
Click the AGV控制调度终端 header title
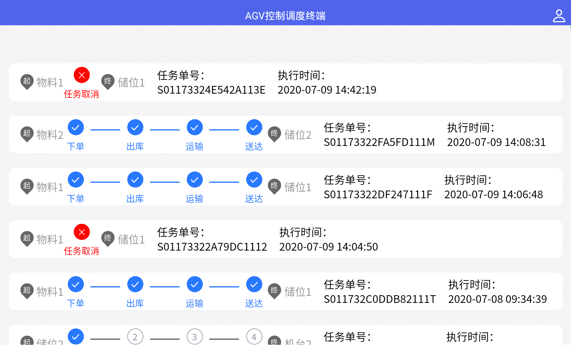285,16
